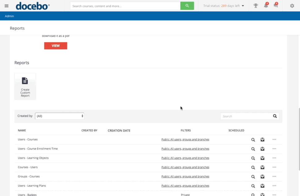Screen dimensions: 300x196
Task: Open the gamification trophy icon
Action: 256,6
